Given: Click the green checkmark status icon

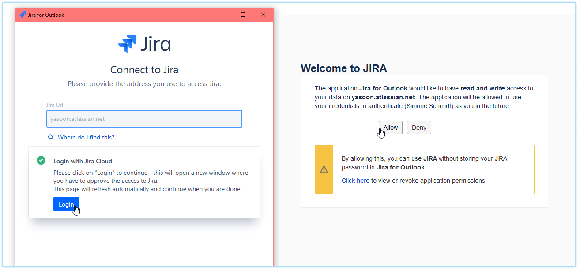Looking at the screenshot, I should pyautogui.click(x=41, y=161).
